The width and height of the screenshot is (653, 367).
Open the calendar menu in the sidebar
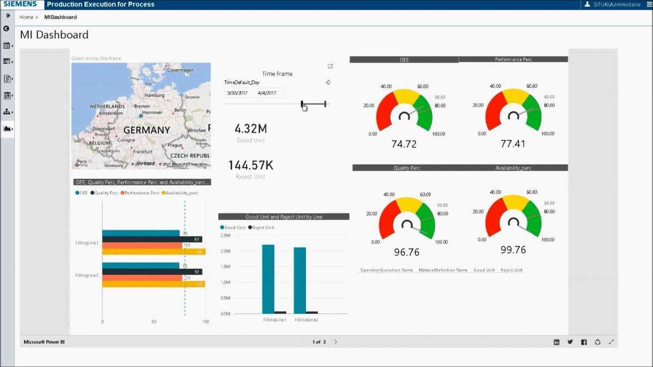click(x=8, y=46)
